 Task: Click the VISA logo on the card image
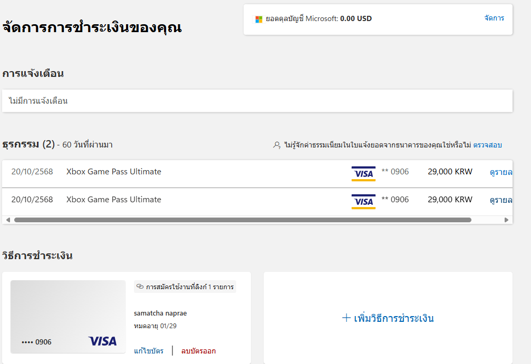(102, 341)
